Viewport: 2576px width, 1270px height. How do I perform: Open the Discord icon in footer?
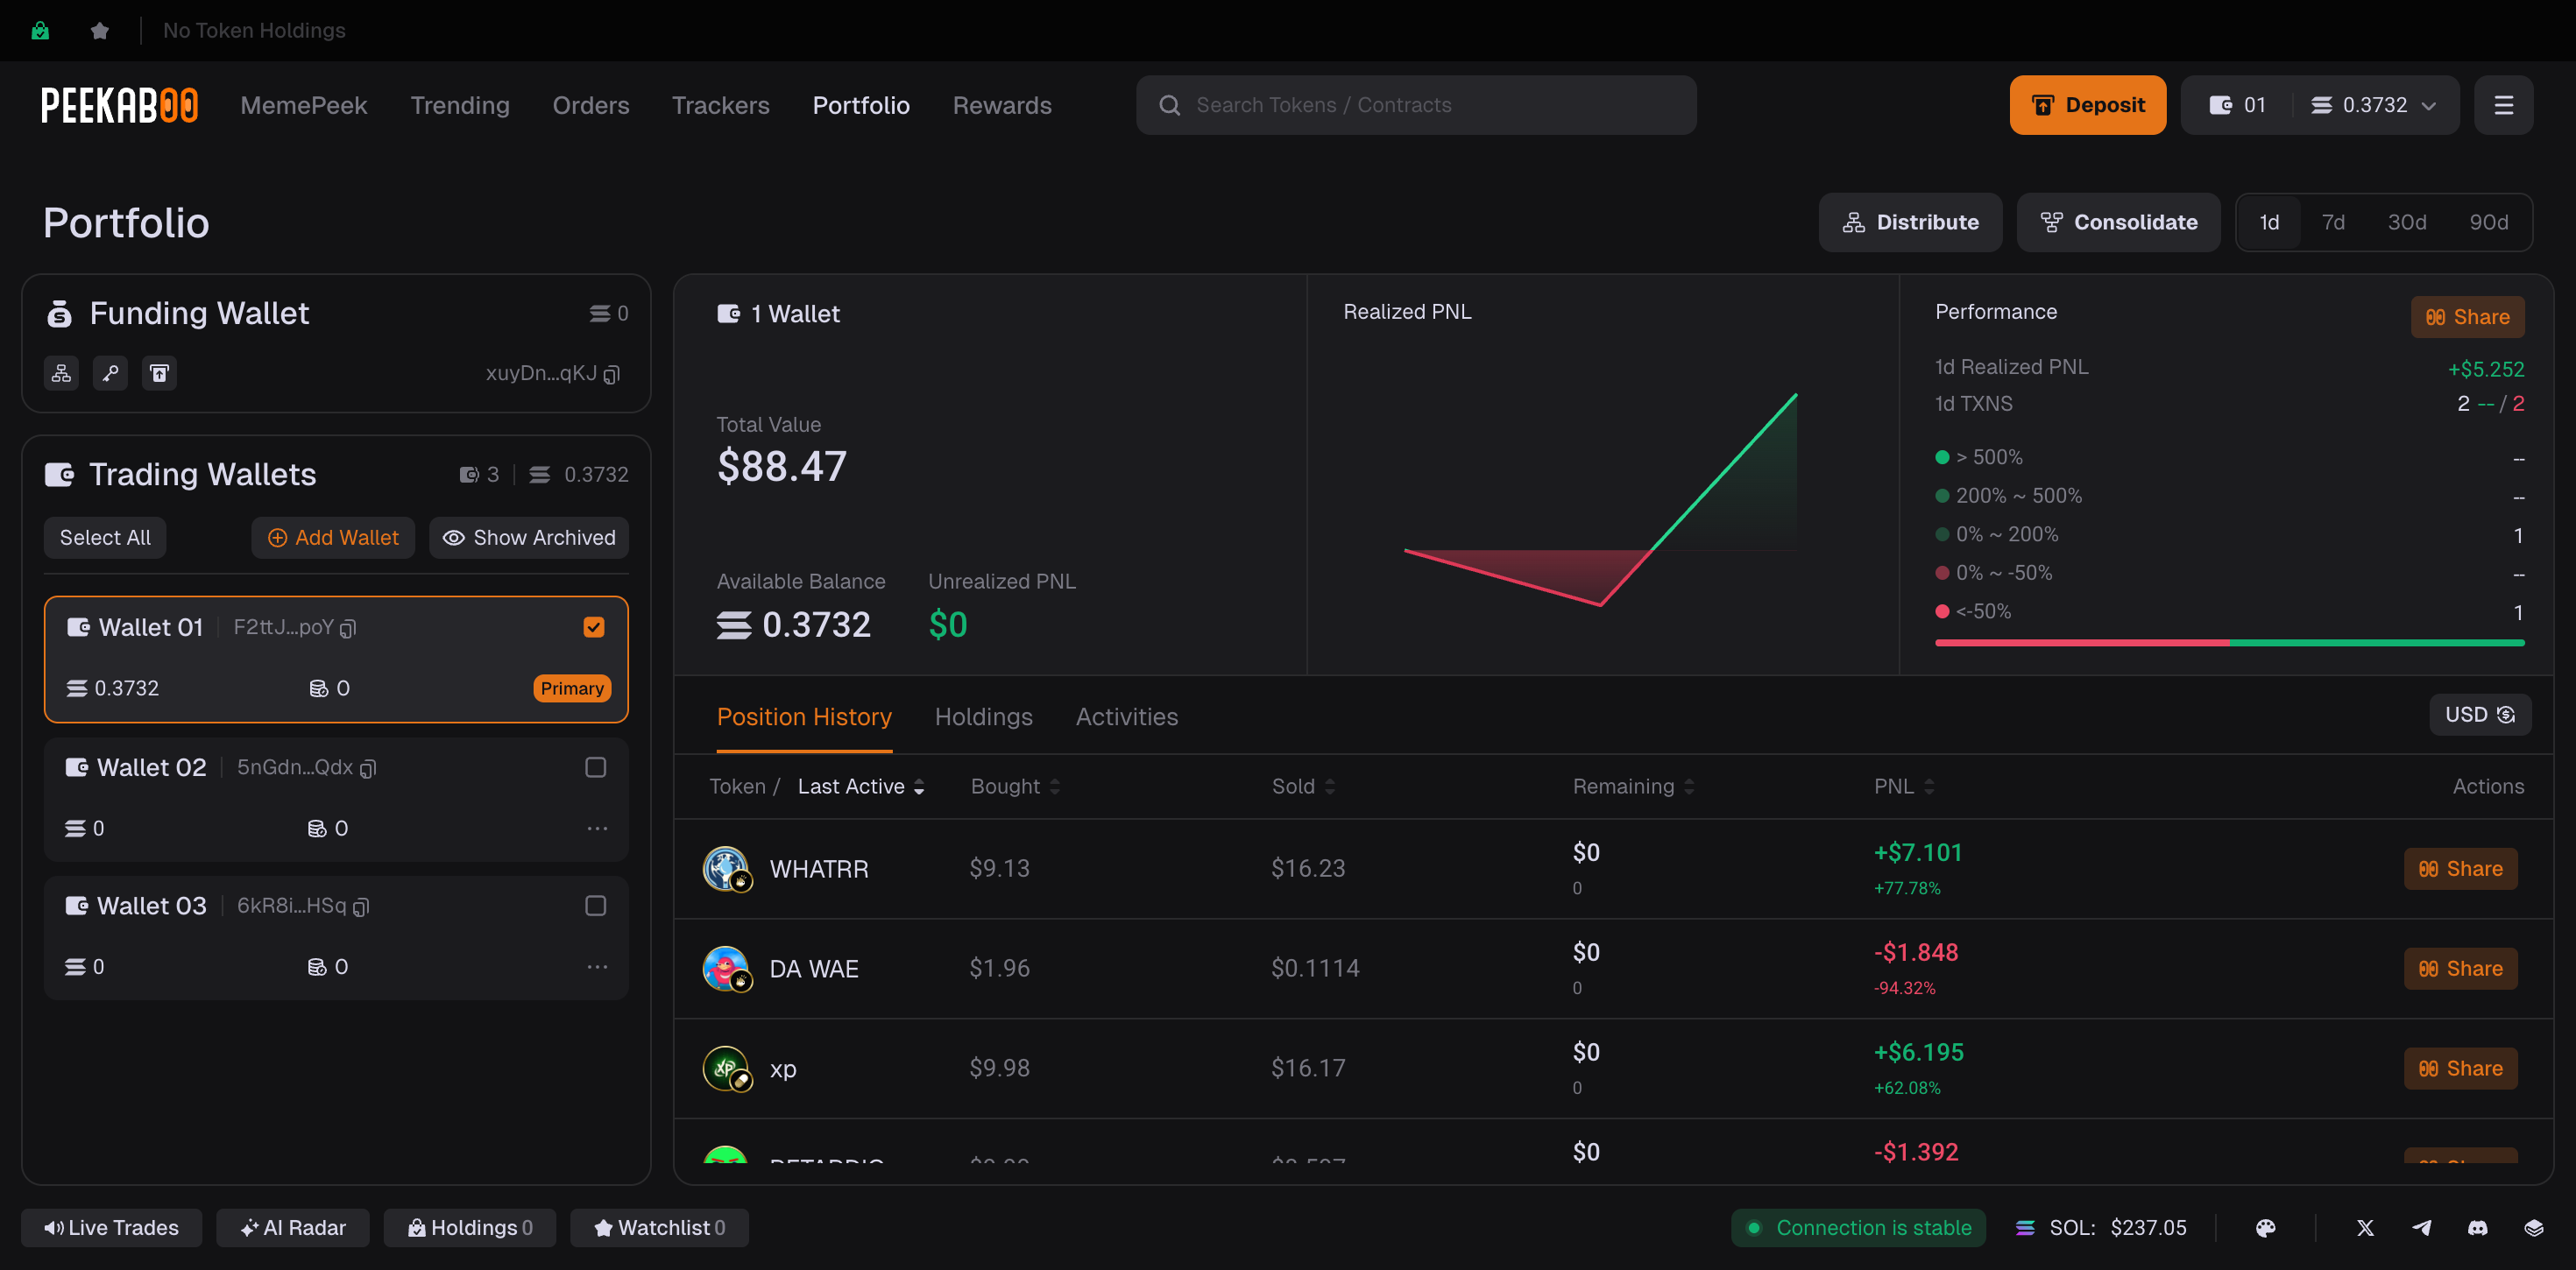pos(2477,1227)
